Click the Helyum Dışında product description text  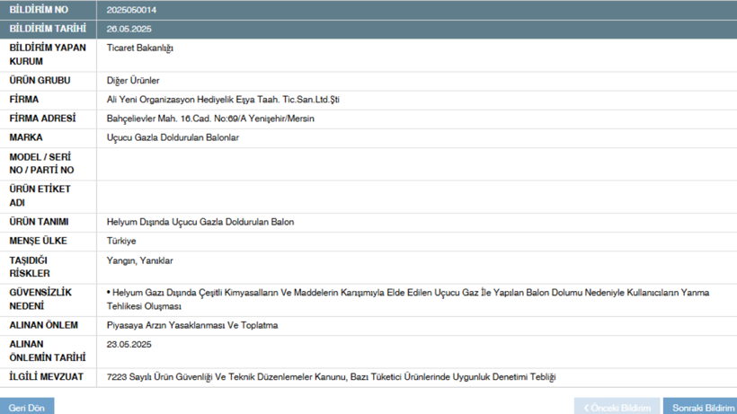point(200,222)
